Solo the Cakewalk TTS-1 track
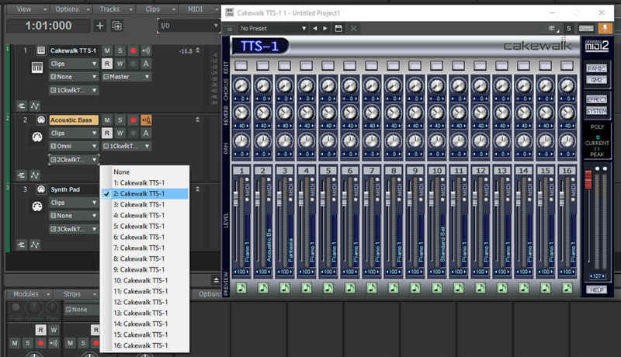 click(x=120, y=50)
